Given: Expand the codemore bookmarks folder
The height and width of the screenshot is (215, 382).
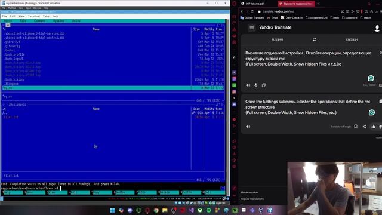Looking at the screenshot, I should click(350, 17).
